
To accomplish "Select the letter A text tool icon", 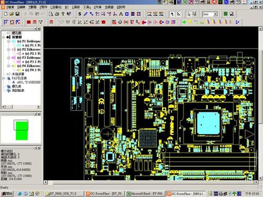I will pyautogui.click(x=121, y=14).
